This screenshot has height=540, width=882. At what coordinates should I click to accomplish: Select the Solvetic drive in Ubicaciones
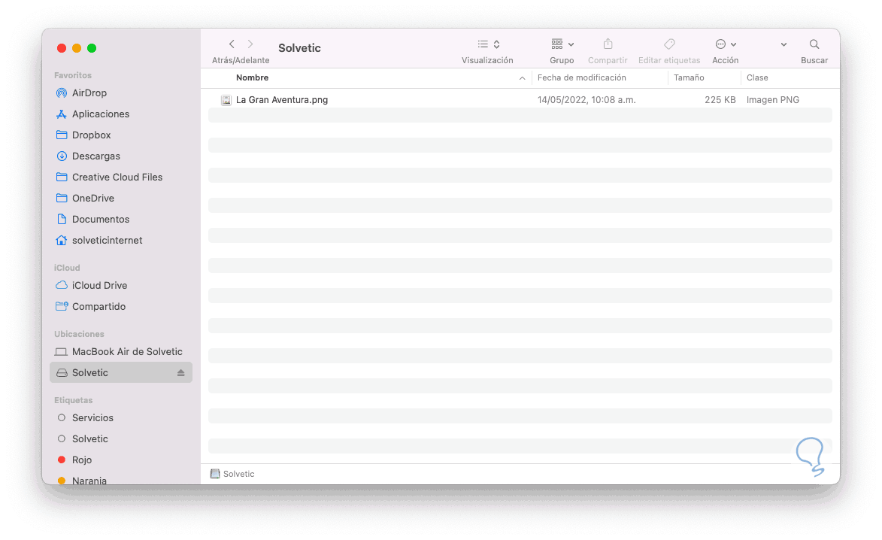(x=121, y=372)
